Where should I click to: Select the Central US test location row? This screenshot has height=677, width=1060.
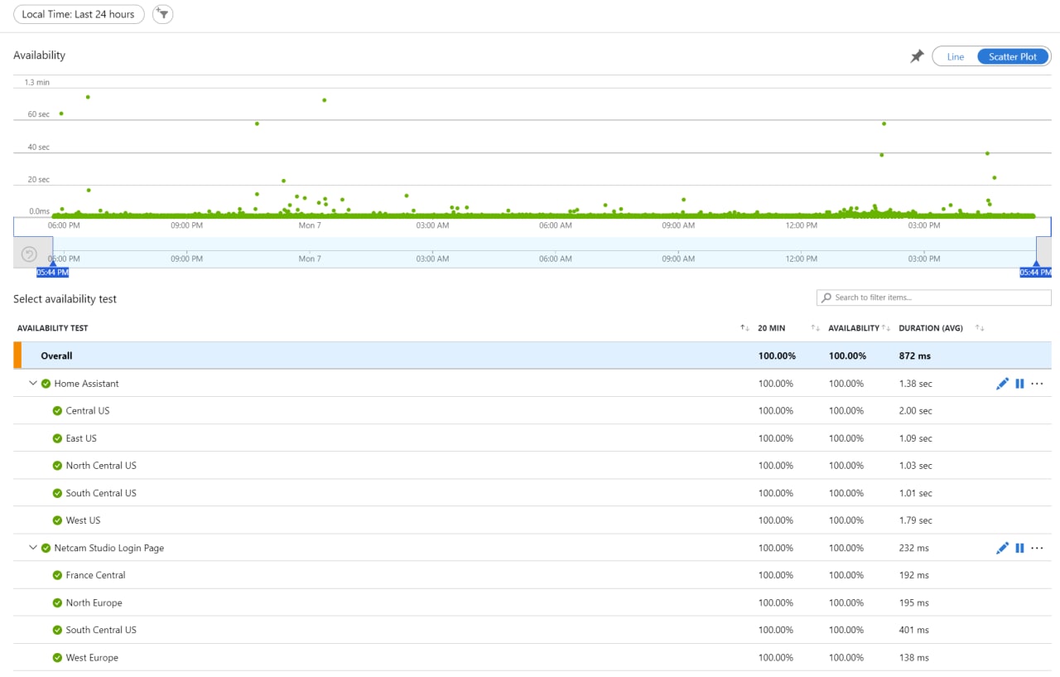88,411
